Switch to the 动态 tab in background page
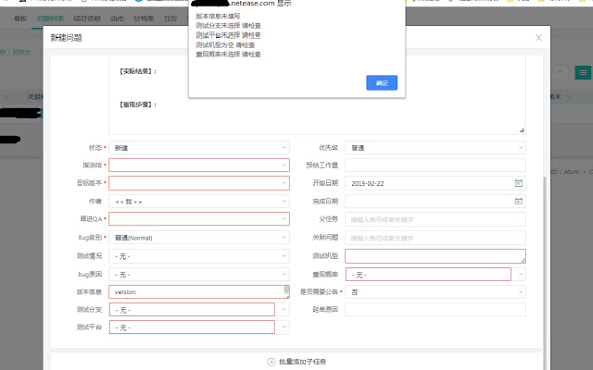 click(117, 18)
